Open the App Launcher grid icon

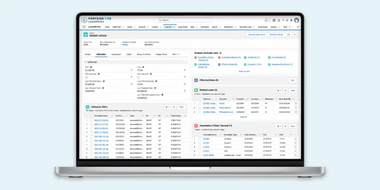pyautogui.click(x=84, y=27)
